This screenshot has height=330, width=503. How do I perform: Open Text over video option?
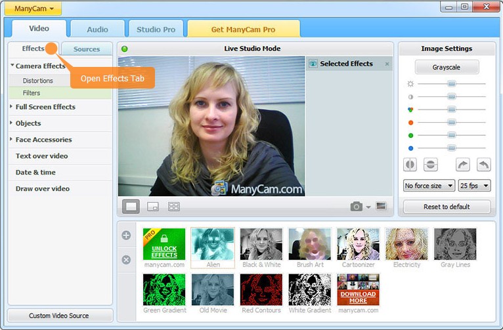pos(42,156)
